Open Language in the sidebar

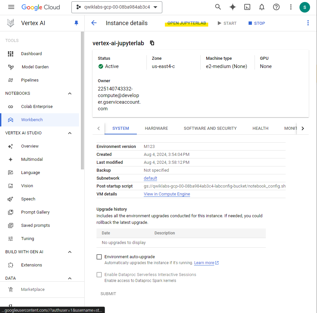tap(40, 173)
